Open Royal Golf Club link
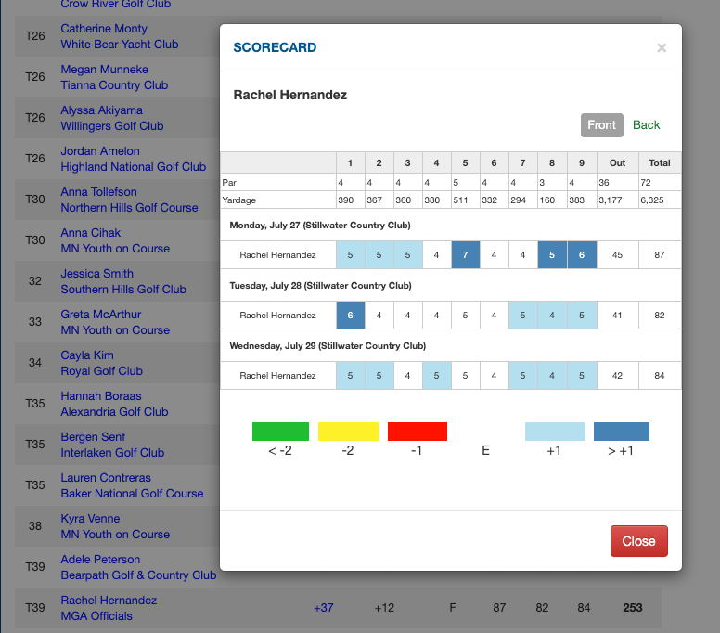 101,371
